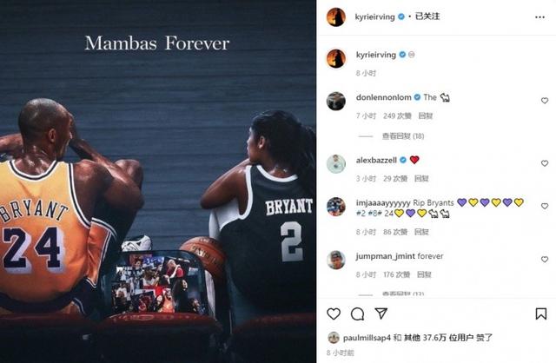Open paulmillsap4's profile link
556x363 pixels.
[x=367, y=338]
